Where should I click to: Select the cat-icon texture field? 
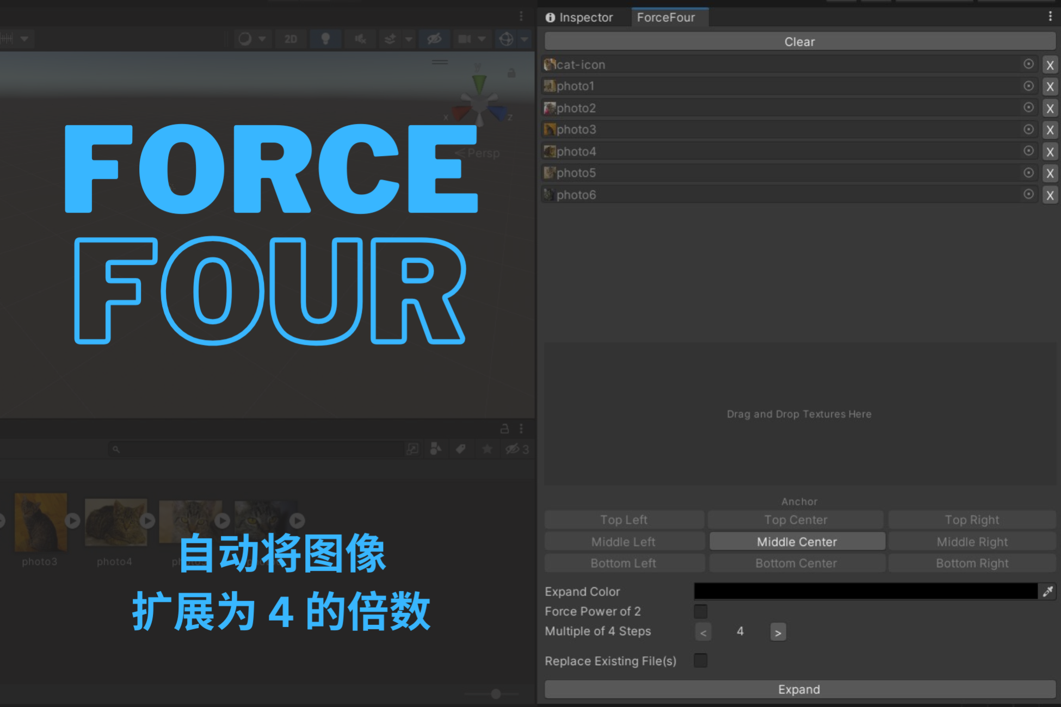[x=789, y=65]
